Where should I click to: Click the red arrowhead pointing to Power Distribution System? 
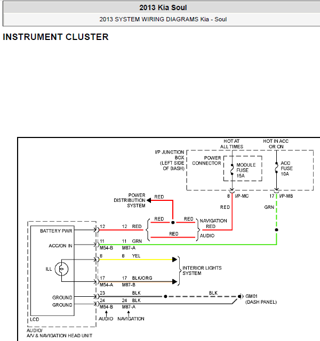click(149, 200)
